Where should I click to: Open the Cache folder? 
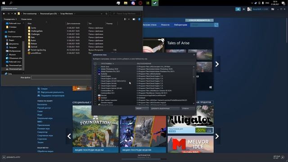[33, 28]
